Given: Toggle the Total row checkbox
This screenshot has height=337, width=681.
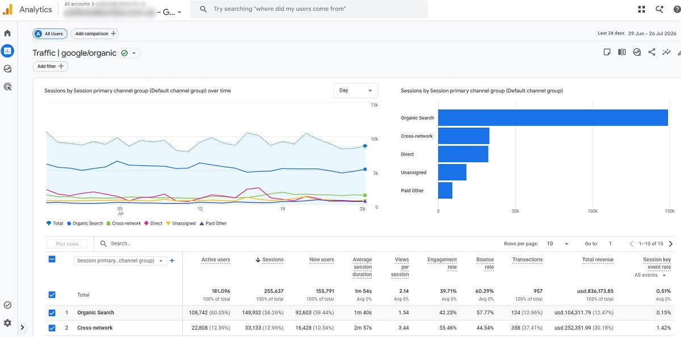Looking at the screenshot, I should click(52, 295).
